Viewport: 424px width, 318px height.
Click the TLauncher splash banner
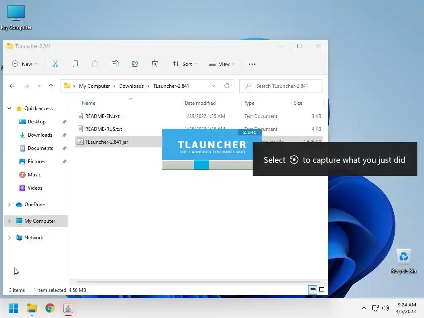212,145
